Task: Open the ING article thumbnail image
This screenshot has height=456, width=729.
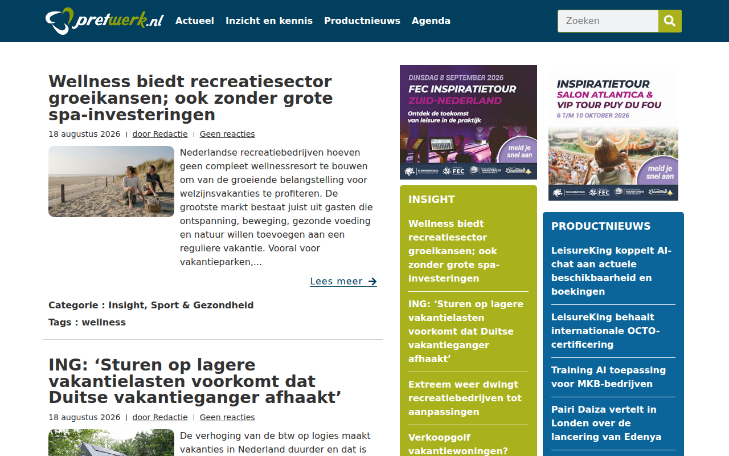Action: (x=111, y=442)
